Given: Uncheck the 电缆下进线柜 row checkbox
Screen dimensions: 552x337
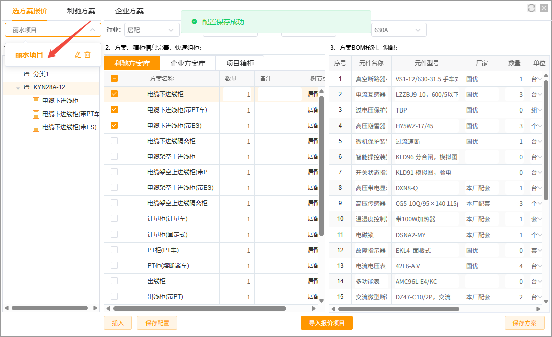Looking at the screenshot, I should 114,94.
